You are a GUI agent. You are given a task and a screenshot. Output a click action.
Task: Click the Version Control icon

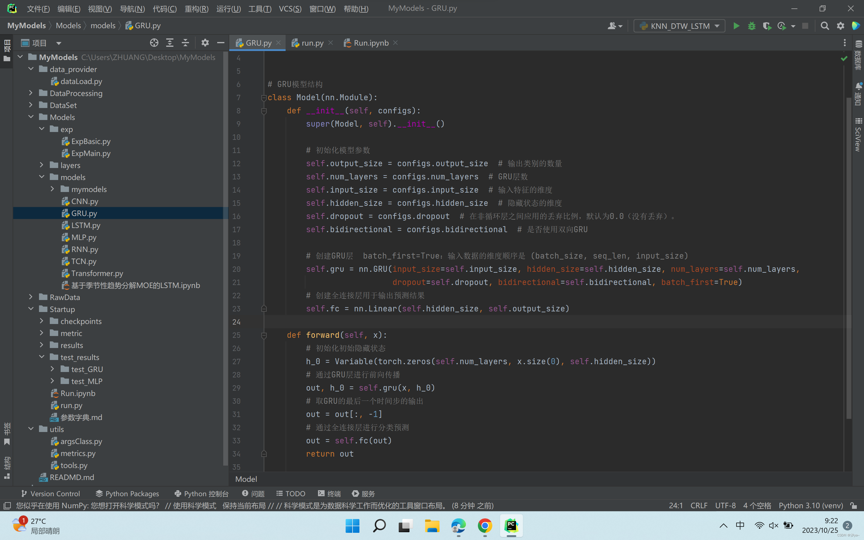[x=22, y=493]
